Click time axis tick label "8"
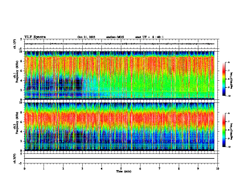Screen dimensions: 245x189 (179, 169)
